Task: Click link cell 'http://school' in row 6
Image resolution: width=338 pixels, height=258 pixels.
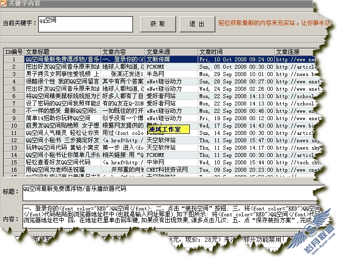Action: 295,96
